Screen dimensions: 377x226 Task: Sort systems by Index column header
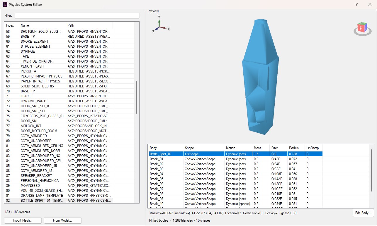point(11,25)
